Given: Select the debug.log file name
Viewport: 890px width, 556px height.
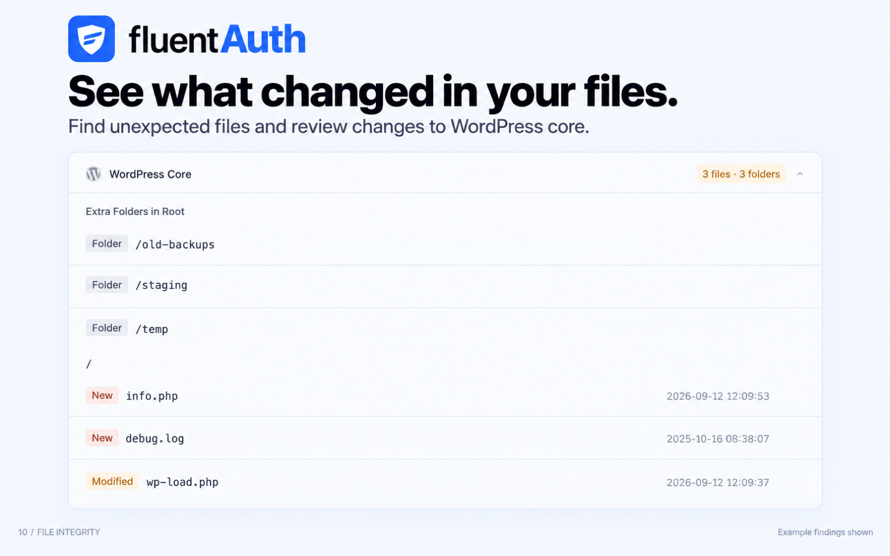Looking at the screenshot, I should tap(155, 439).
